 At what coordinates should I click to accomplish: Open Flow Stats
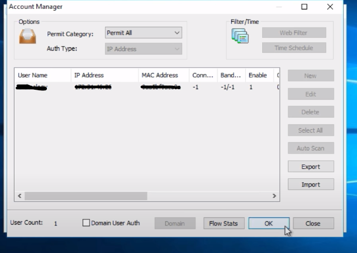click(224, 223)
